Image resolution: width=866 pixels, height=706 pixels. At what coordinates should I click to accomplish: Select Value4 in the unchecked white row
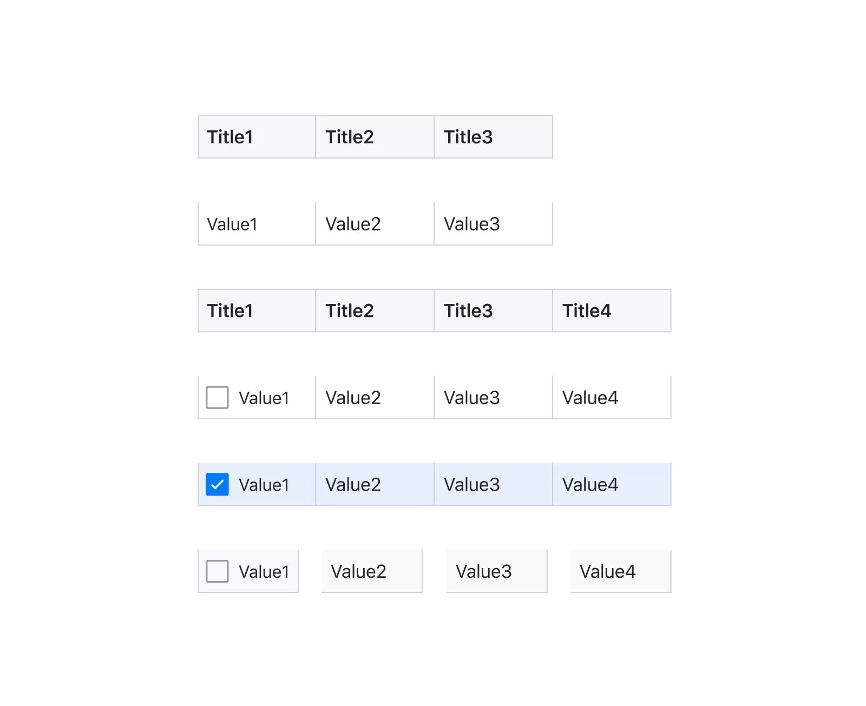point(612,398)
